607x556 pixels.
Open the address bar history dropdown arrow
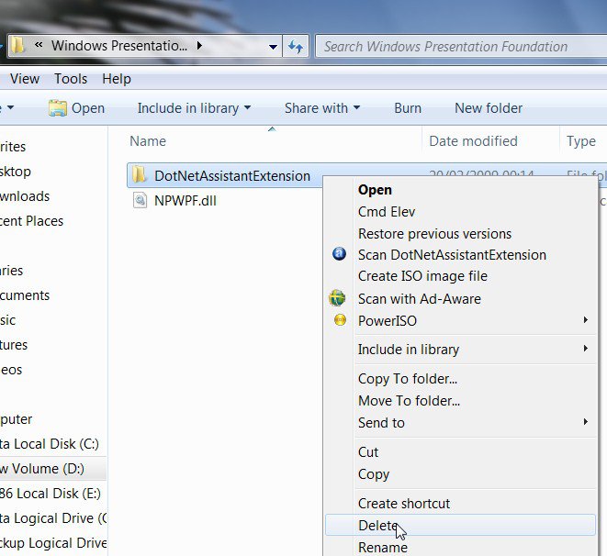273,47
